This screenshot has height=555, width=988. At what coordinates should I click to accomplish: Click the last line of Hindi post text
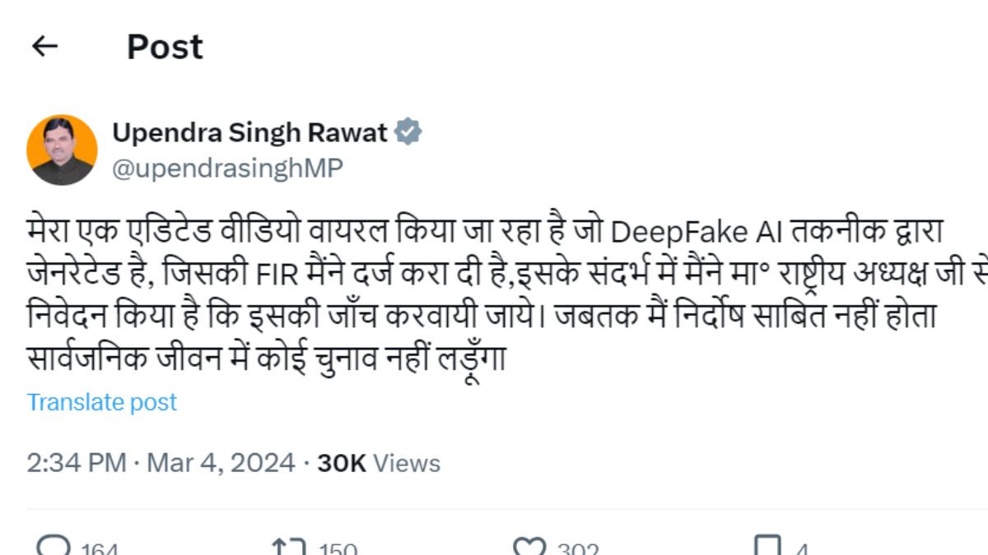pos(265,359)
